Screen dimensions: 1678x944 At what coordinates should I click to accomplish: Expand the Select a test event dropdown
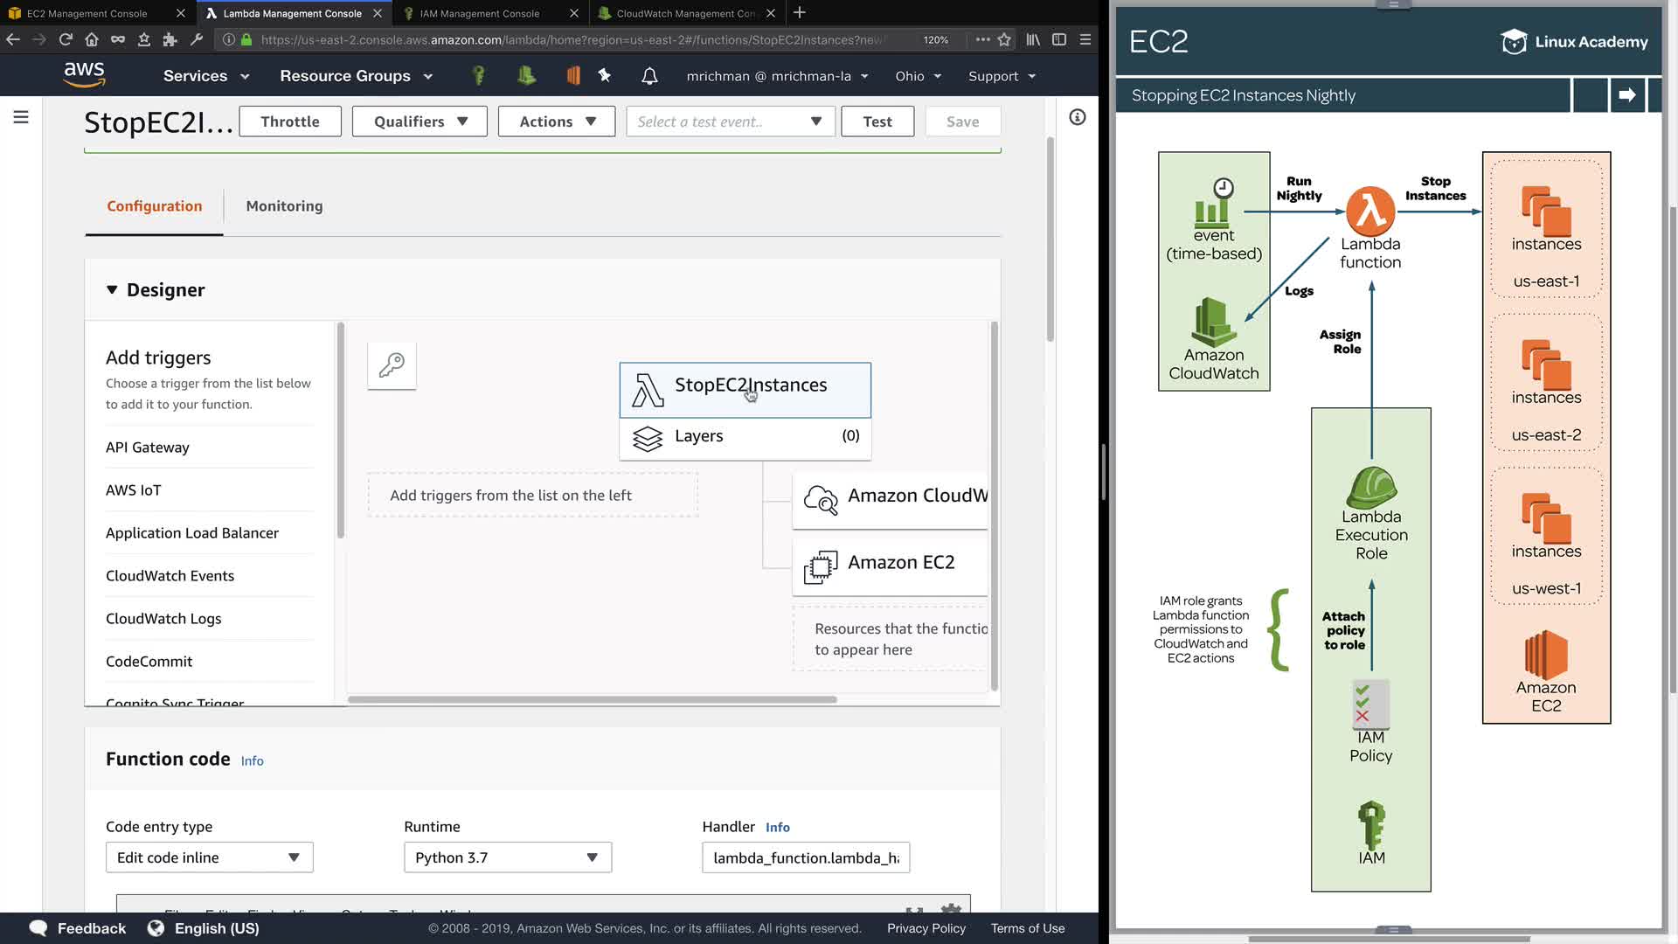730,121
